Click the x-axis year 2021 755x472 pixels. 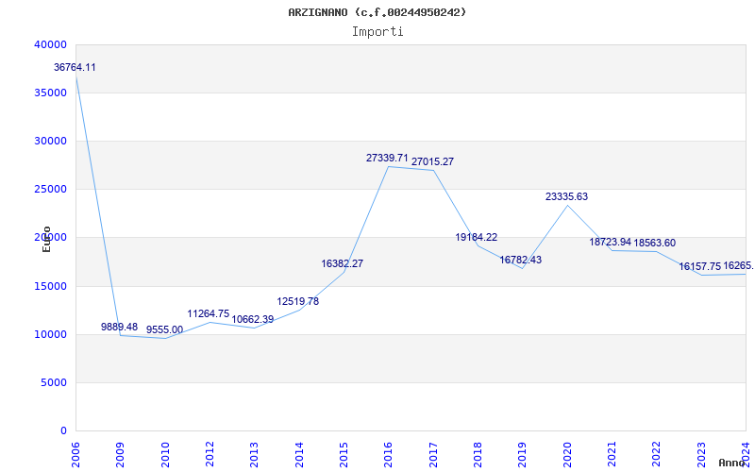coord(612,455)
